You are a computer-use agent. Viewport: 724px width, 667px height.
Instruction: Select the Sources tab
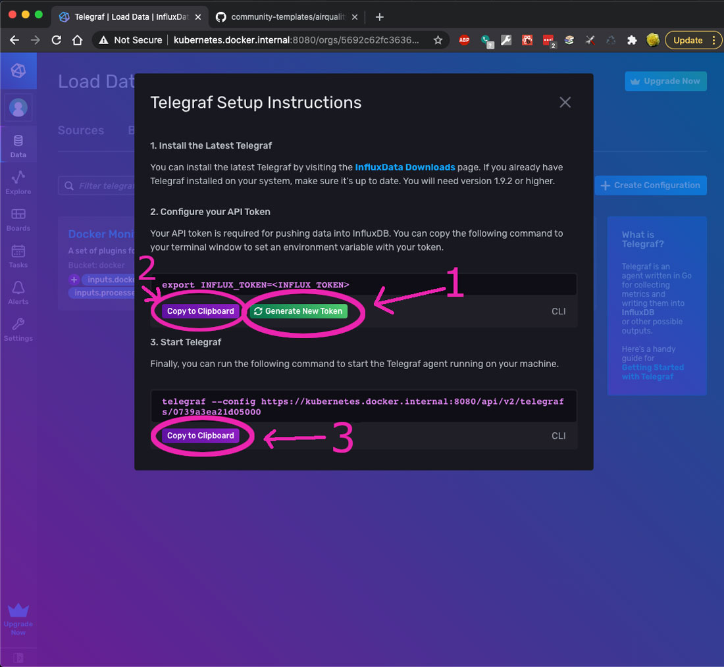click(81, 130)
